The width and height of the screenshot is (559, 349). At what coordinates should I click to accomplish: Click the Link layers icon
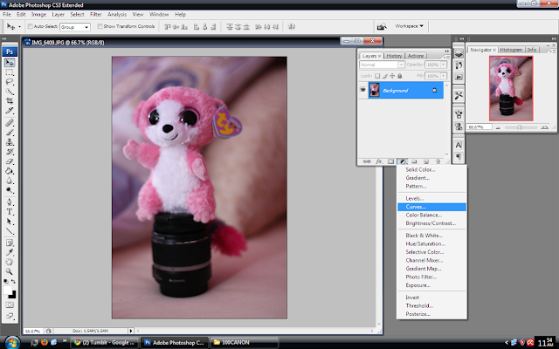(x=367, y=161)
